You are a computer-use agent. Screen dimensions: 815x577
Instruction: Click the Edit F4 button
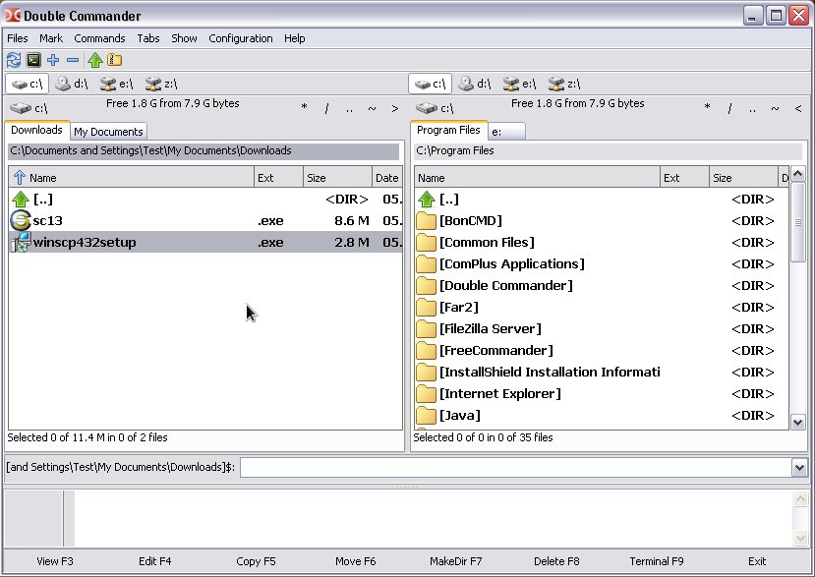(155, 561)
